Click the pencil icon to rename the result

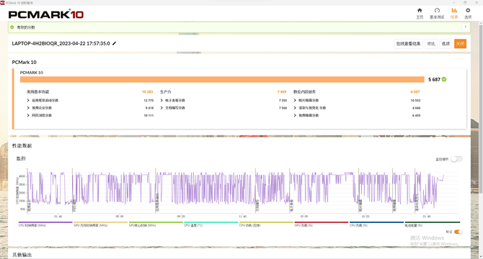click(115, 43)
